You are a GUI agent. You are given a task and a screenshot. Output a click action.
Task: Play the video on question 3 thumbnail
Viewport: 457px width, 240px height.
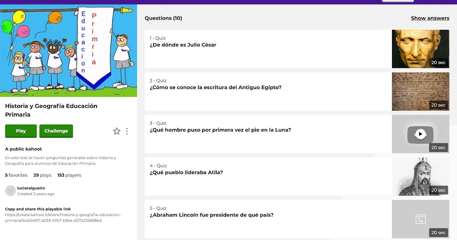pyautogui.click(x=420, y=134)
